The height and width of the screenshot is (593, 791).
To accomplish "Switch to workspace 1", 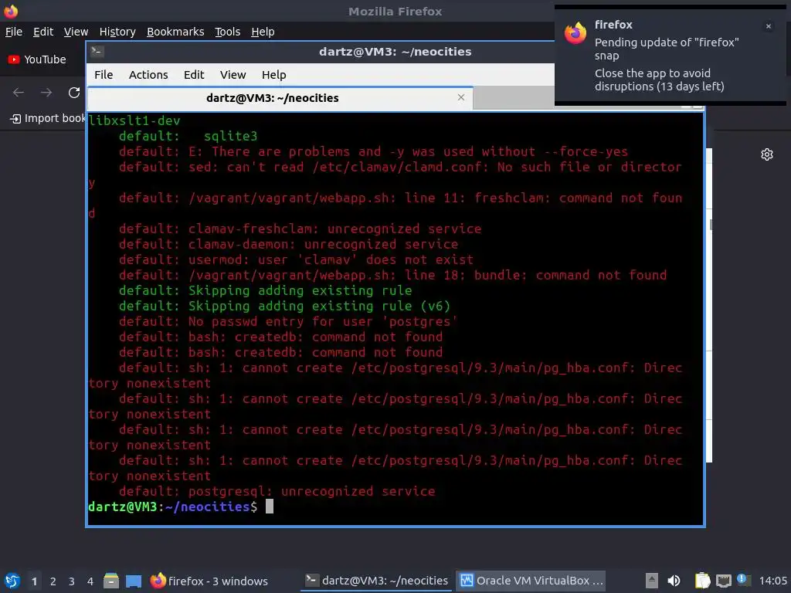I will 34,581.
